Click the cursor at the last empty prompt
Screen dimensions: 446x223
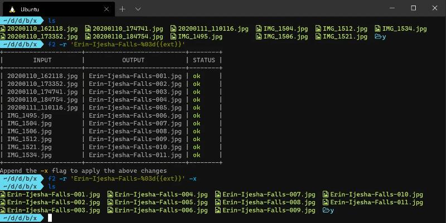[50, 218]
